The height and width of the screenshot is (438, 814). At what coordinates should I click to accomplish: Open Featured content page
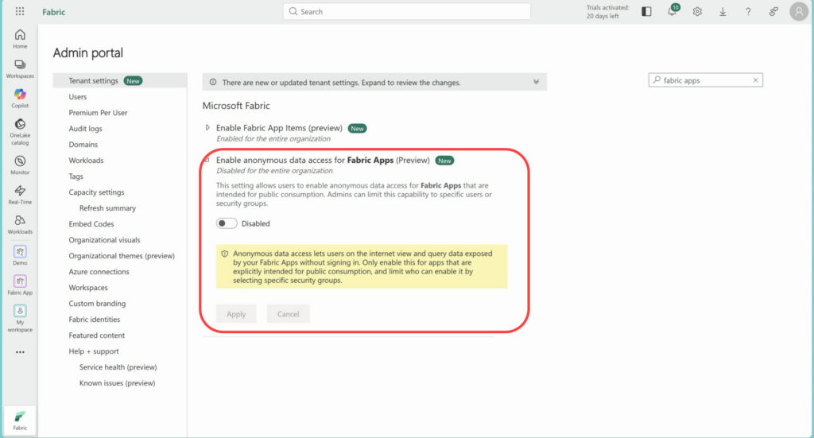coord(96,335)
